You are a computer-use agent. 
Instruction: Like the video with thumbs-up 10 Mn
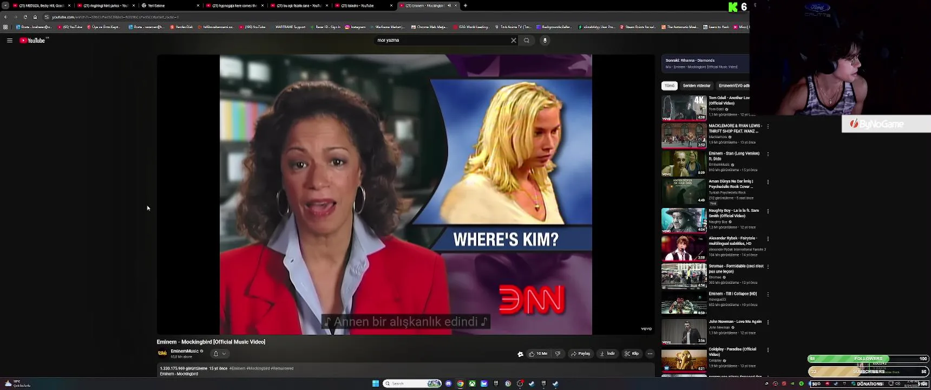538,354
